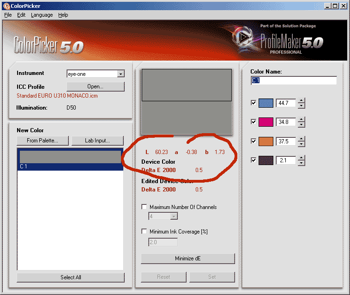The height and width of the screenshot is (295, 350).
Task: Click the L value 60.23
Action: 162,152
